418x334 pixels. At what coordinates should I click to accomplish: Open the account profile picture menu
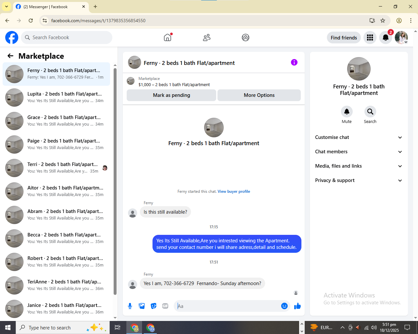tap(401, 38)
